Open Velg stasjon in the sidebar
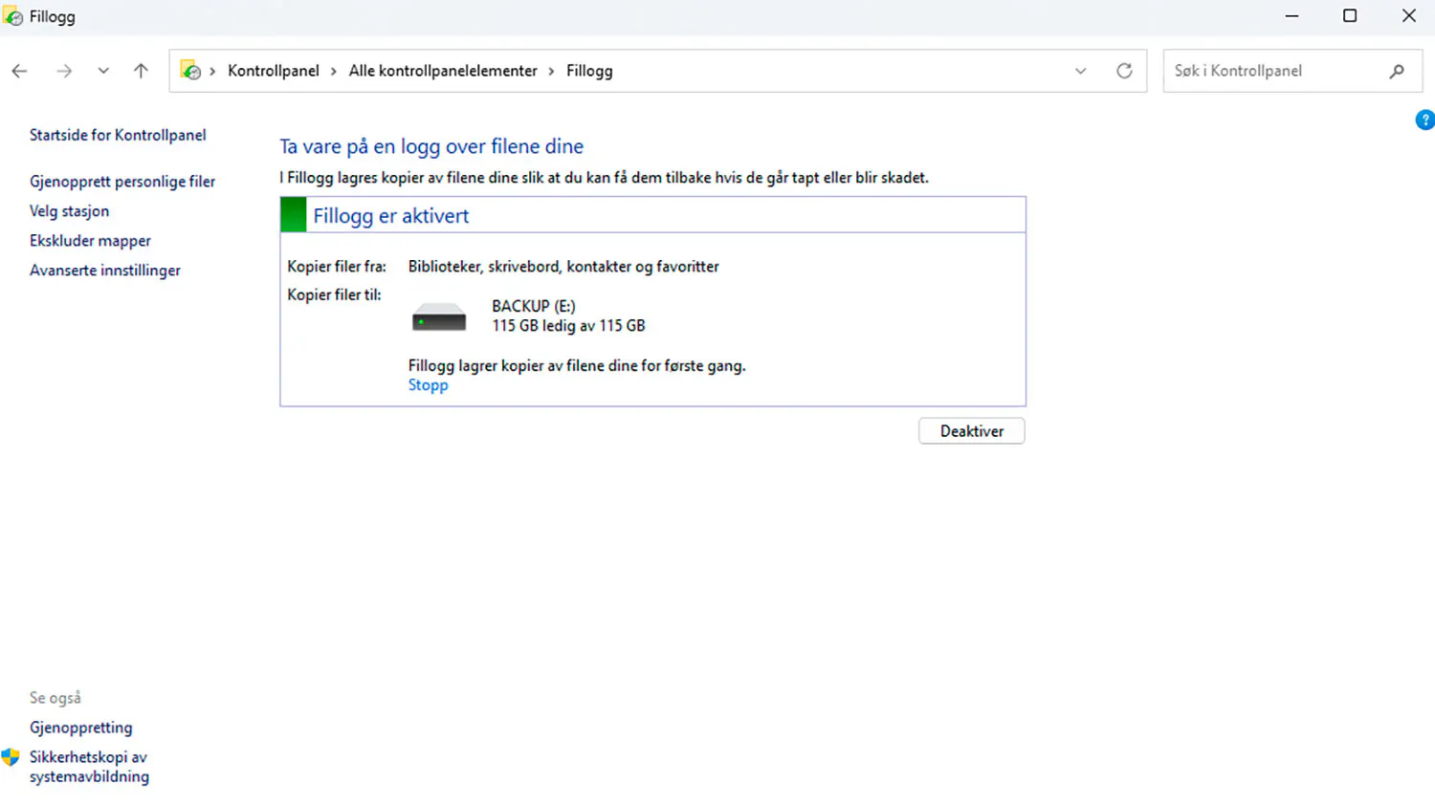 [x=69, y=211]
